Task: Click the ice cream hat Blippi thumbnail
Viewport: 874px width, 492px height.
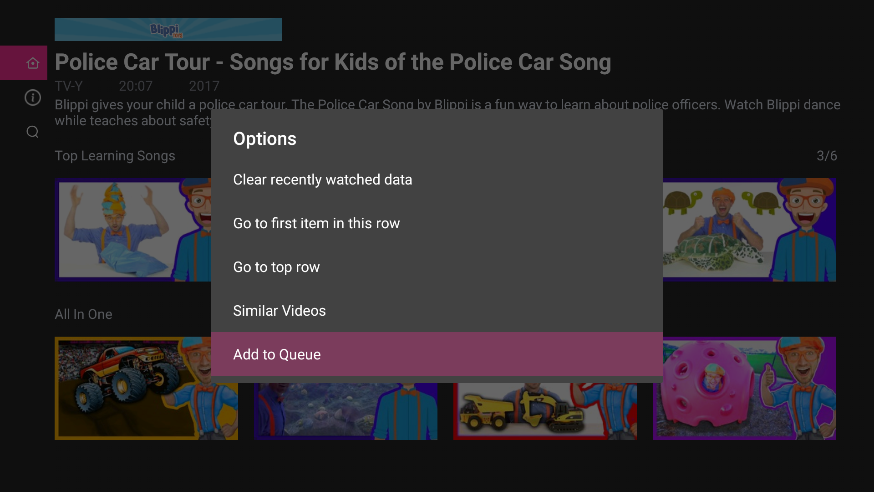Action: [x=132, y=230]
